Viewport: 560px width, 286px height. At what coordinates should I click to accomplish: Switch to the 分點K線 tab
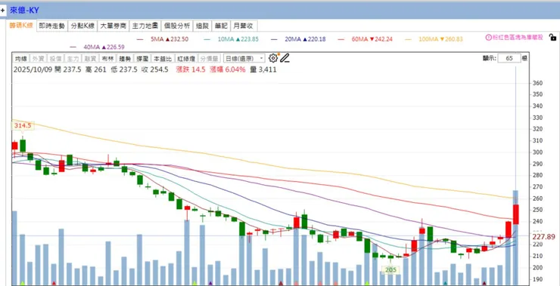pos(82,26)
